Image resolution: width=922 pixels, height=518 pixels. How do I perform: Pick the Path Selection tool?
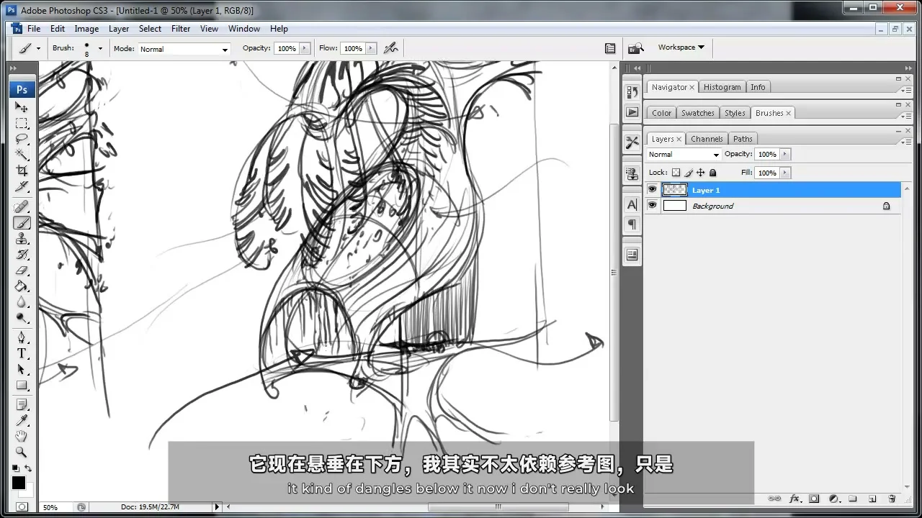click(22, 369)
